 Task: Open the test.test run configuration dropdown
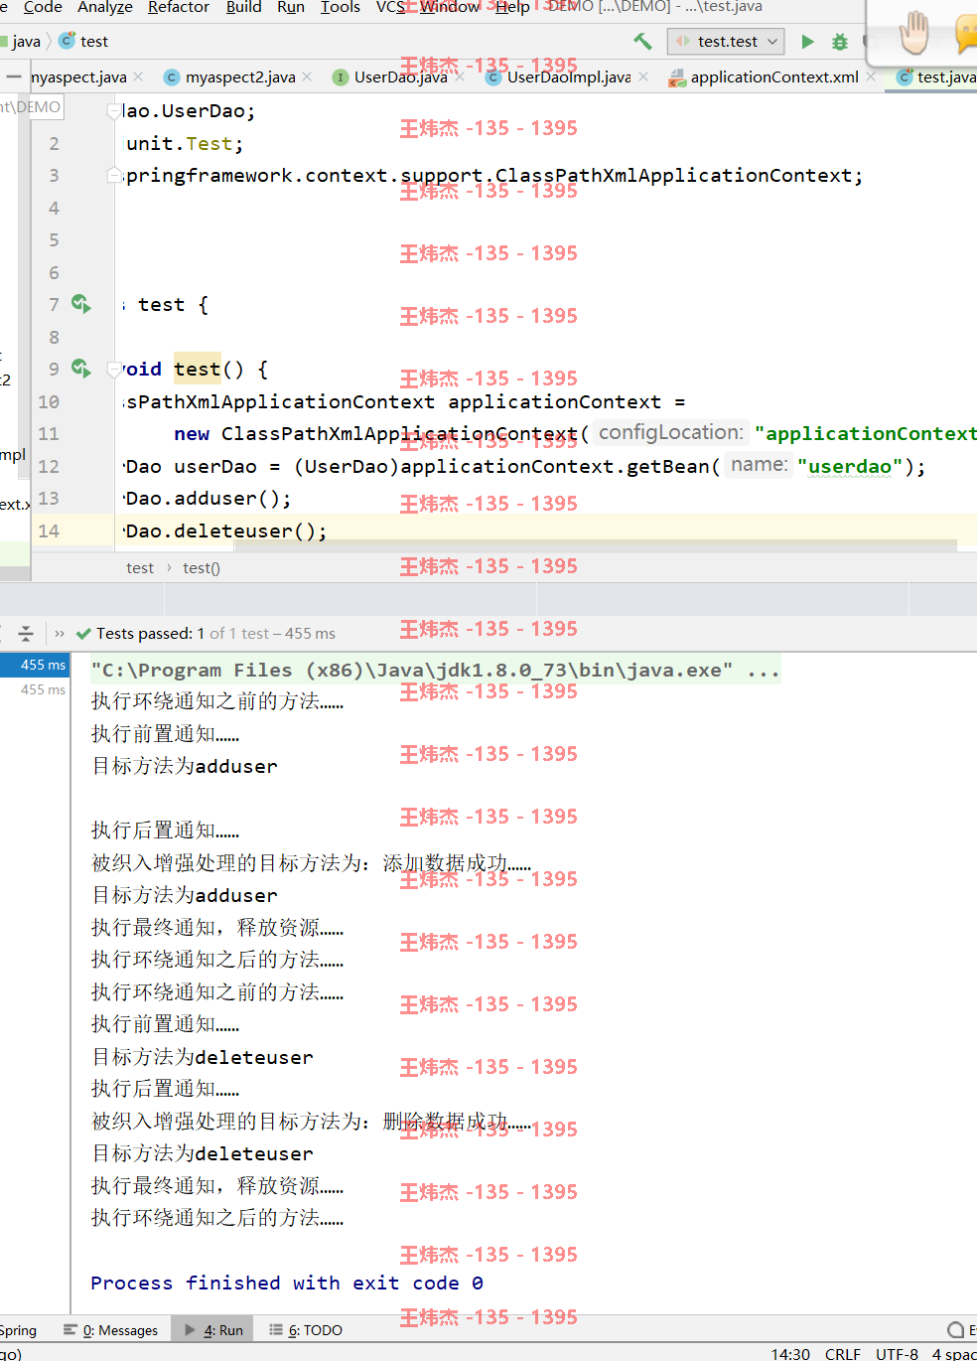(x=727, y=41)
